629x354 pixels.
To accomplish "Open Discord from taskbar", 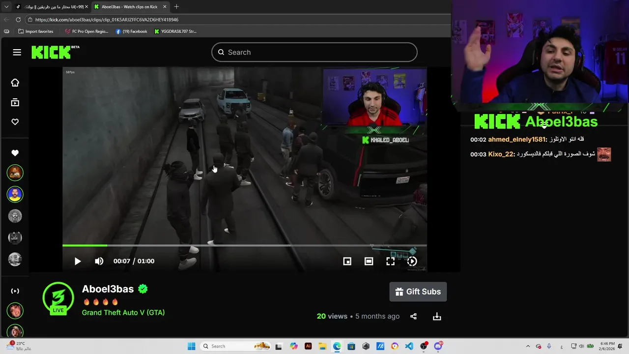I will pos(438,346).
